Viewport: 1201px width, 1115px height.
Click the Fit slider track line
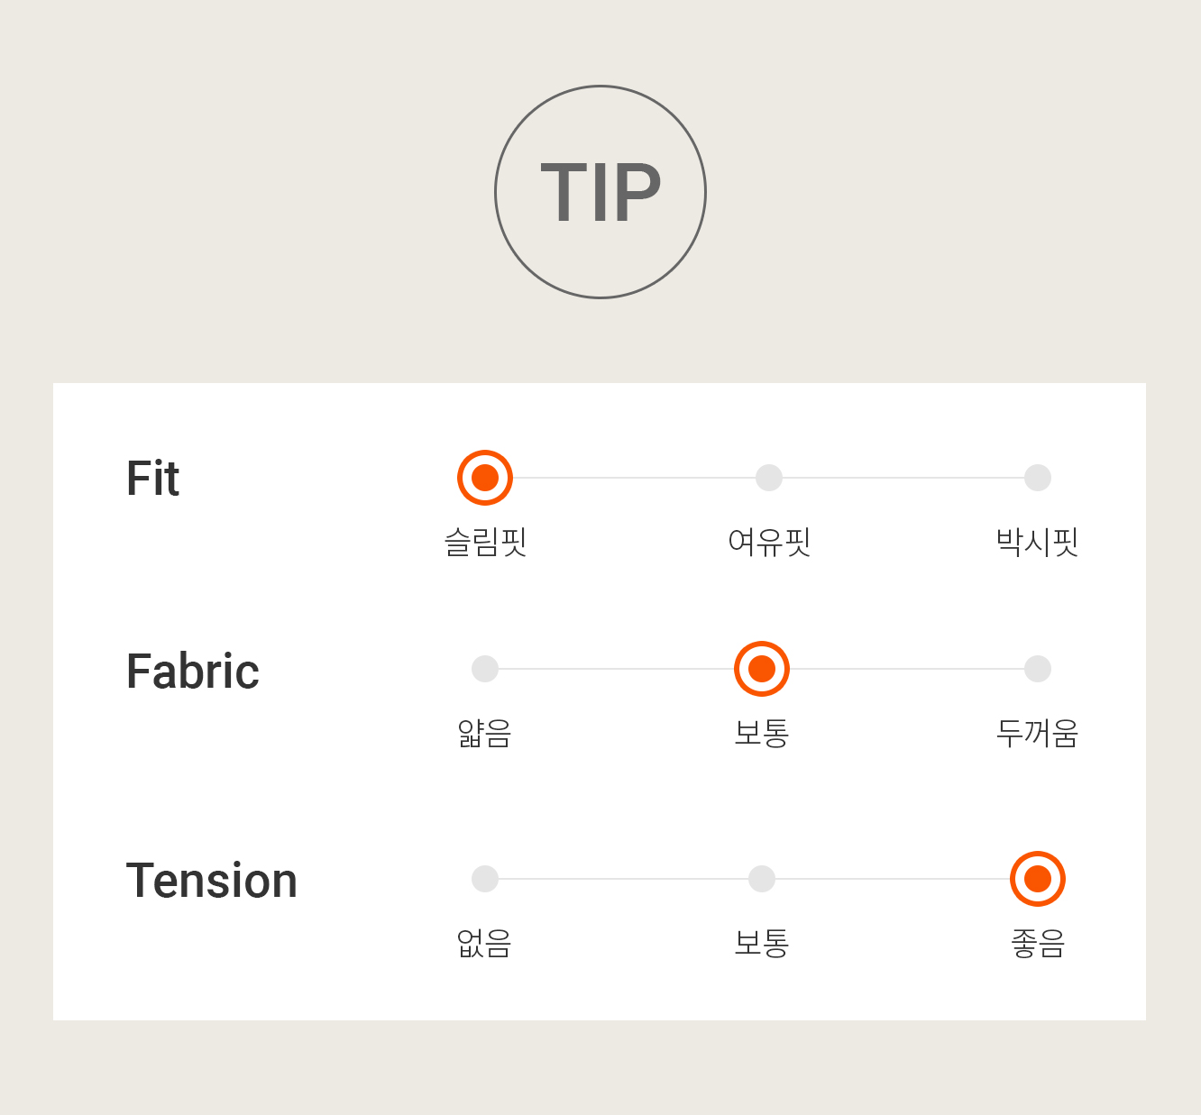pos(762,478)
